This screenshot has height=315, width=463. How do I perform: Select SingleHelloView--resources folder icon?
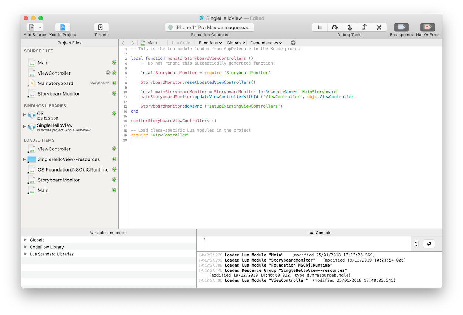coord(32,159)
